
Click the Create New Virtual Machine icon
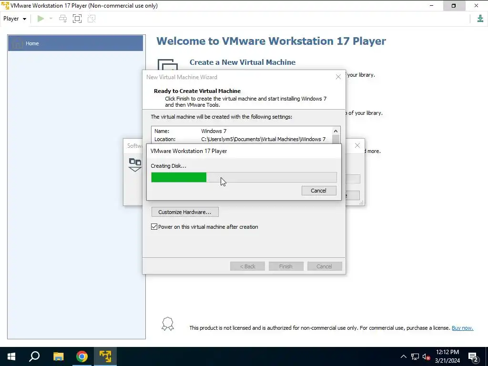point(167,64)
